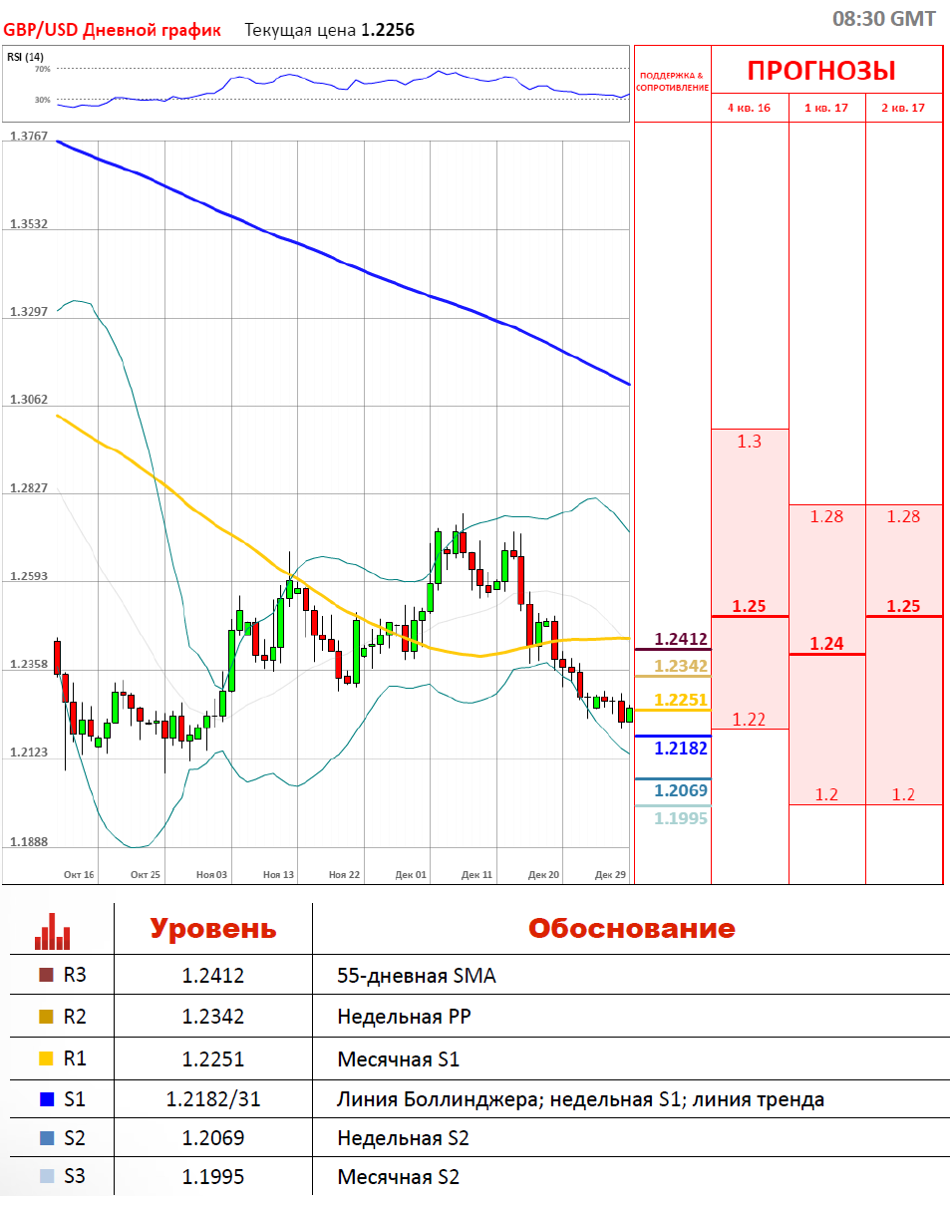Click the ПРОГНОЗЫ heading
This screenshot has width=950, height=1205.
click(x=821, y=71)
